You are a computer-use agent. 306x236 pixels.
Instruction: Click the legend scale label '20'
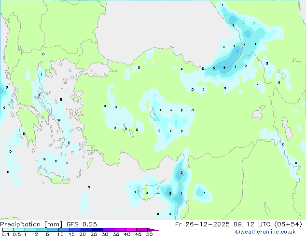[83, 234]
